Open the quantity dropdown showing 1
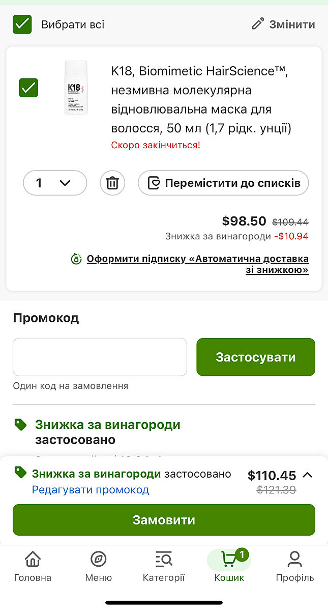This screenshot has height=611, width=328. (x=55, y=183)
